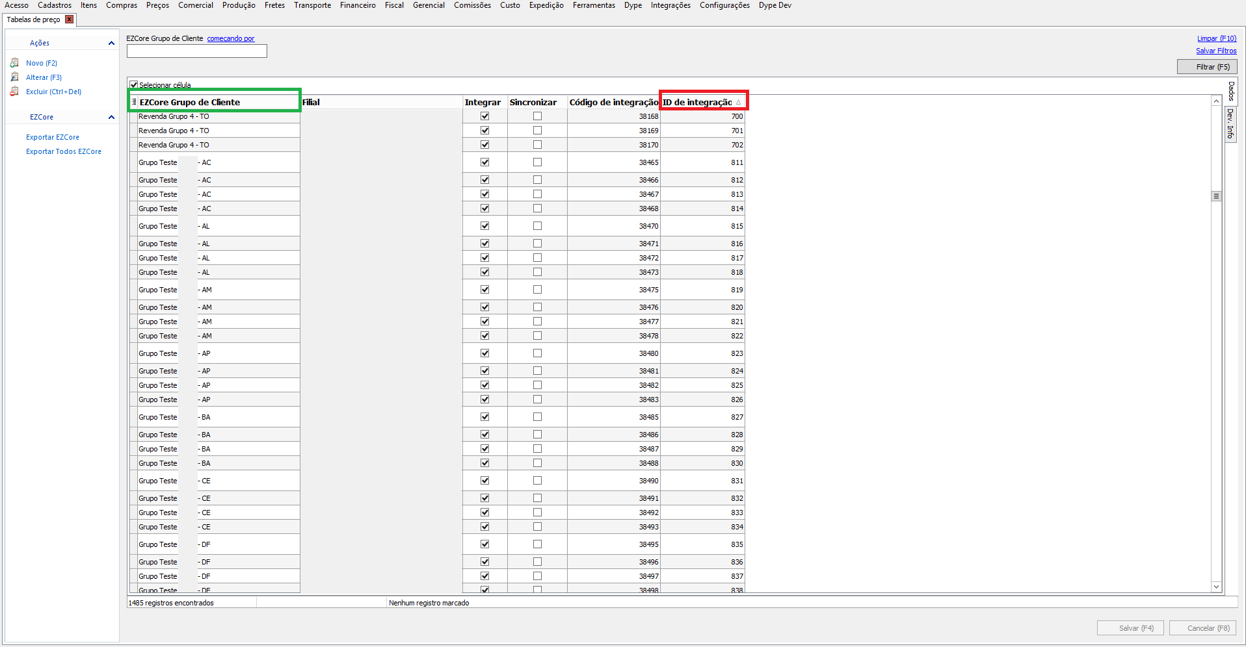Open the Comissões menu
1246x647 pixels.
pos(472,5)
